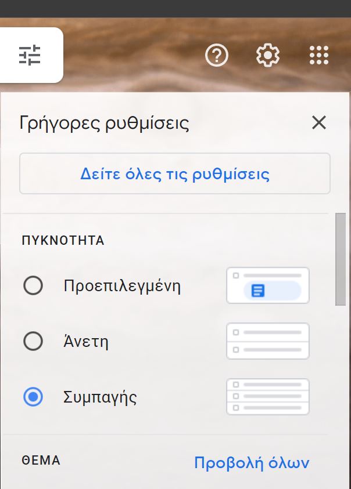Click the Settings gear icon
Screen dimensions: 351x489
point(268,55)
